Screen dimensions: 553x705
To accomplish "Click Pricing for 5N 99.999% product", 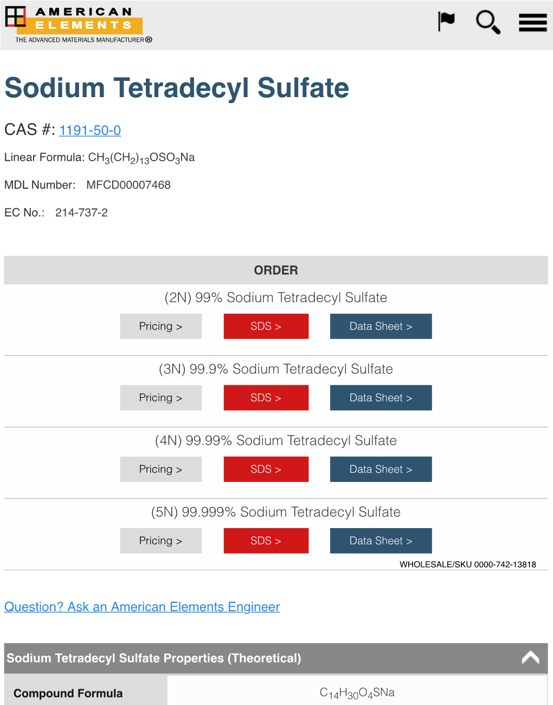I will pos(160,541).
